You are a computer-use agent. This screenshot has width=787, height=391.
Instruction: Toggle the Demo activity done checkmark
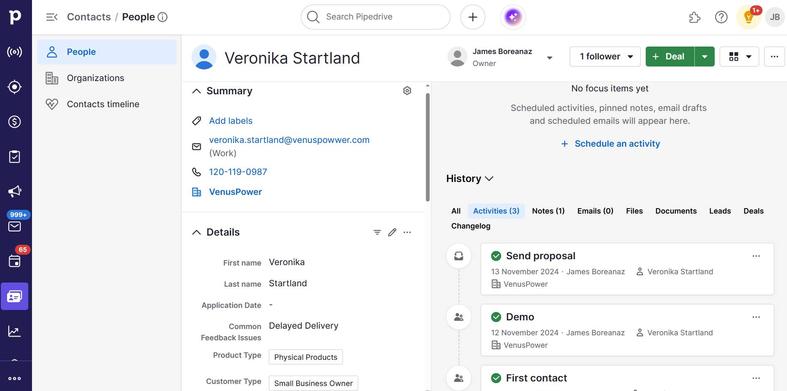pyautogui.click(x=496, y=317)
